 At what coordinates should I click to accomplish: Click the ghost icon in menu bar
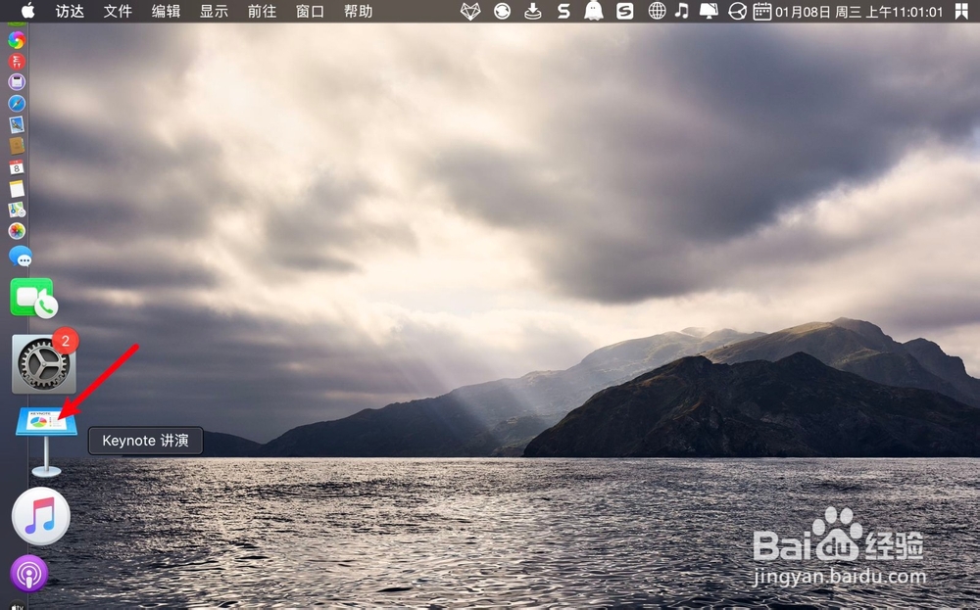point(594,11)
